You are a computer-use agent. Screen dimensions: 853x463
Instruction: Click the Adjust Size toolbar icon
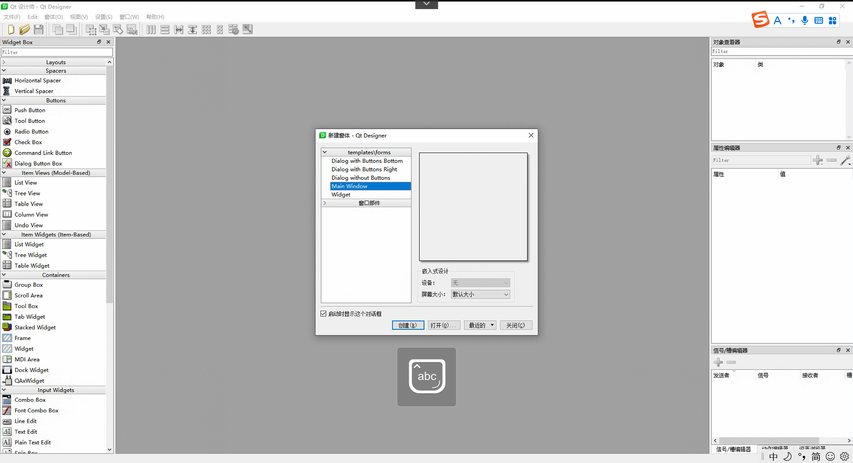coord(248,29)
